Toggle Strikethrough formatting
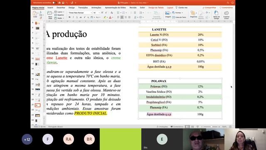 click(x=81, y=17)
